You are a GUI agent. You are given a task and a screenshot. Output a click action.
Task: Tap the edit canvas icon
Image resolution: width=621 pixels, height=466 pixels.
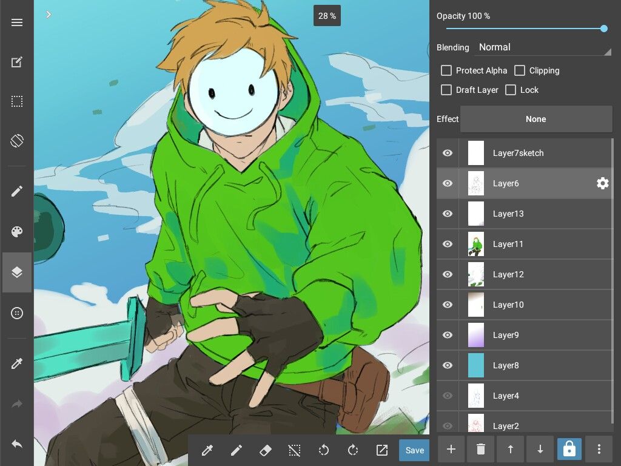(16, 62)
